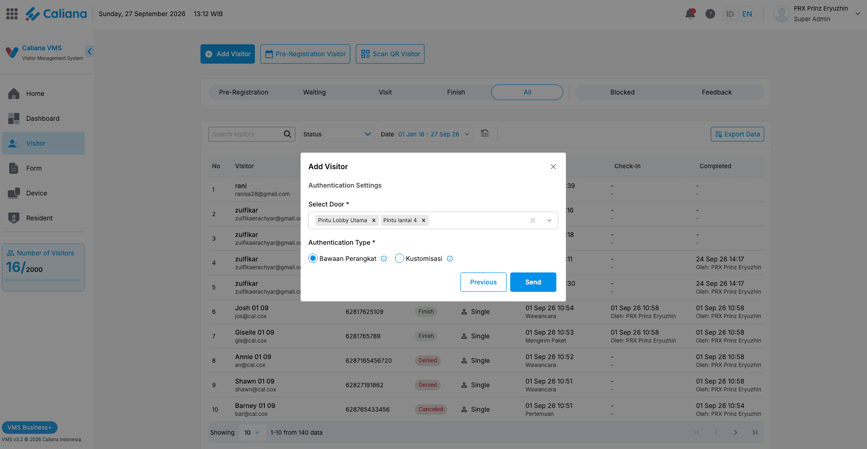Viewport: 867px width, 449px height.
Task: Expand the user account menu chevron
Action: tap(857, 14)
